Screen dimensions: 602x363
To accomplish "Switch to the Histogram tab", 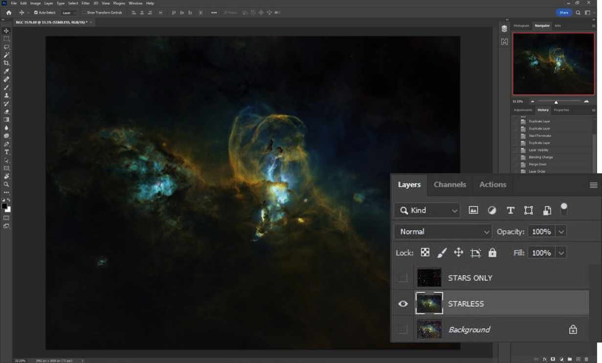I will (x=521, y=25).
